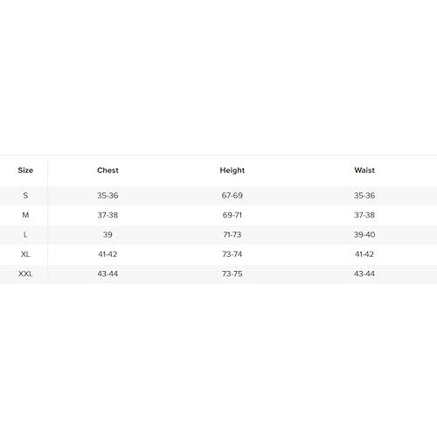This screenshot has width=437, height=437.
Task: Click the Height column header
Action: click(232, 170)
